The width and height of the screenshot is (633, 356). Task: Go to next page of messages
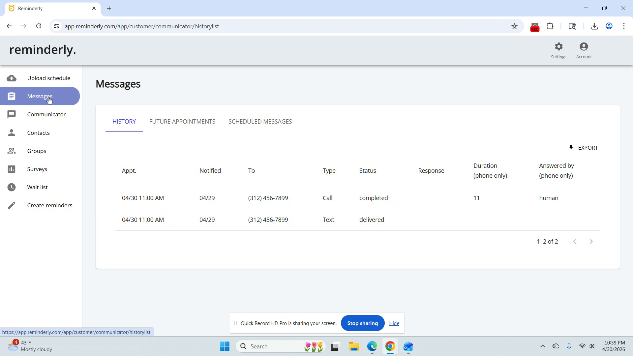point(591,242)
